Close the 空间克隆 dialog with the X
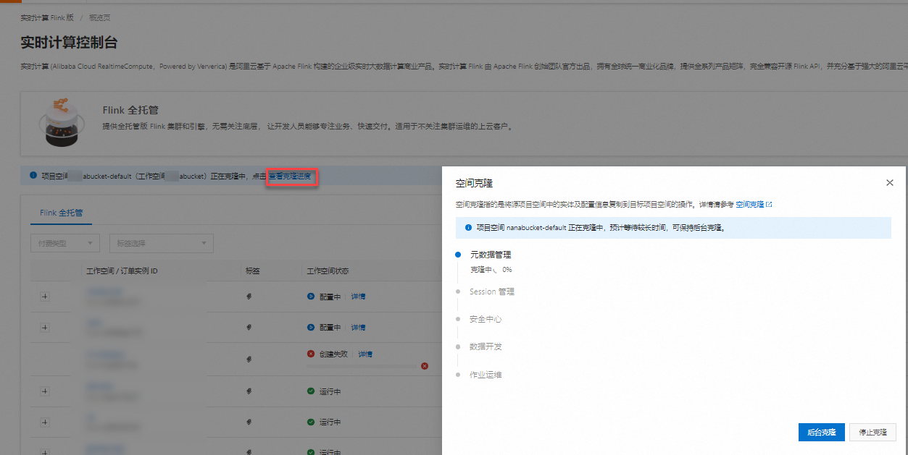 [890, 183]
